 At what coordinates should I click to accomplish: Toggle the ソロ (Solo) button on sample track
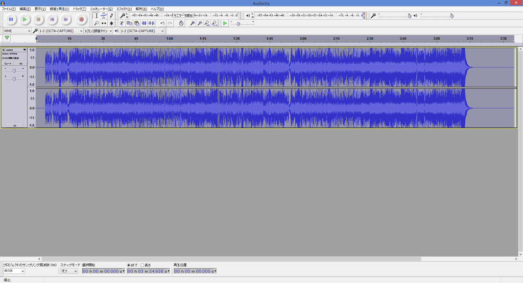tap(20, 63)
